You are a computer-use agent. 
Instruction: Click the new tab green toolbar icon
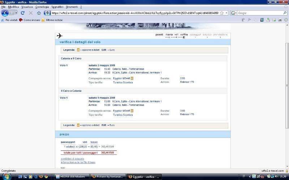point(274,20)
